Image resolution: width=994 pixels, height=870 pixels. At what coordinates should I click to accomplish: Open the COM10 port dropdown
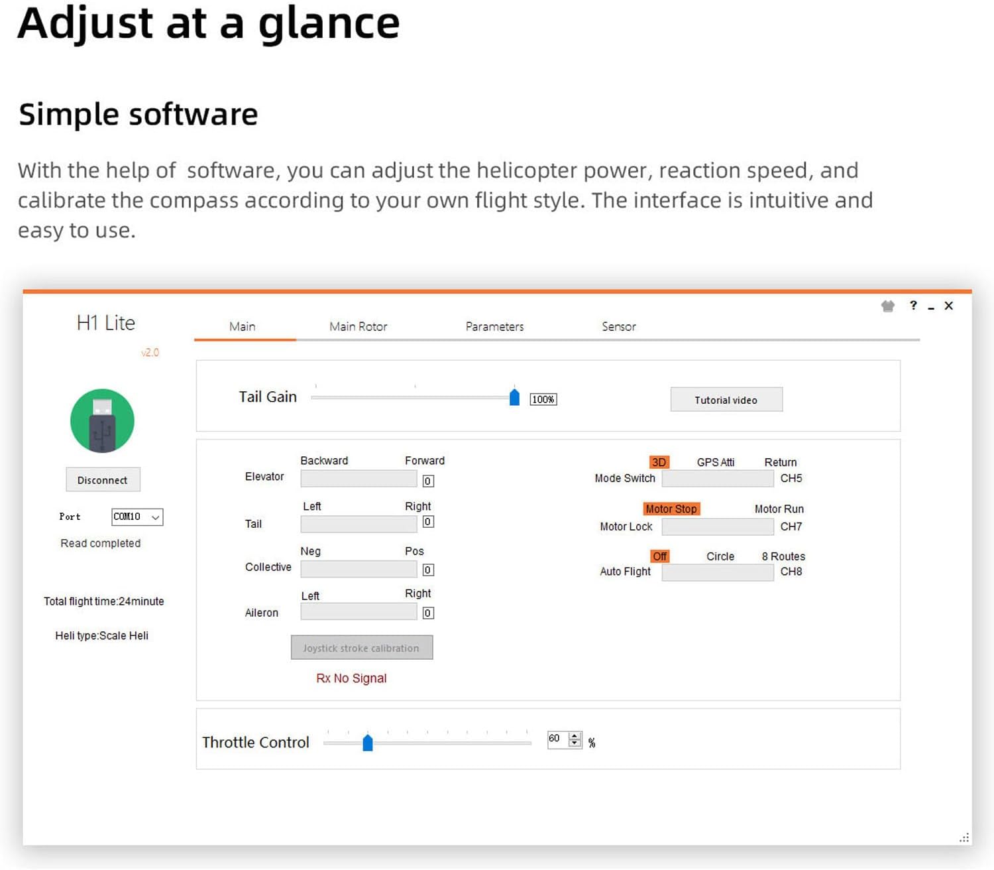tap(137, 517)
